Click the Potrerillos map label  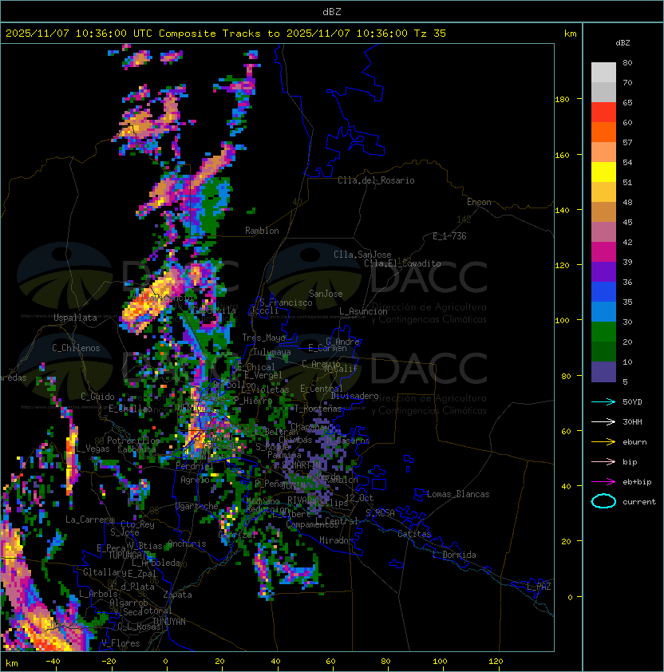pos(133,441)
